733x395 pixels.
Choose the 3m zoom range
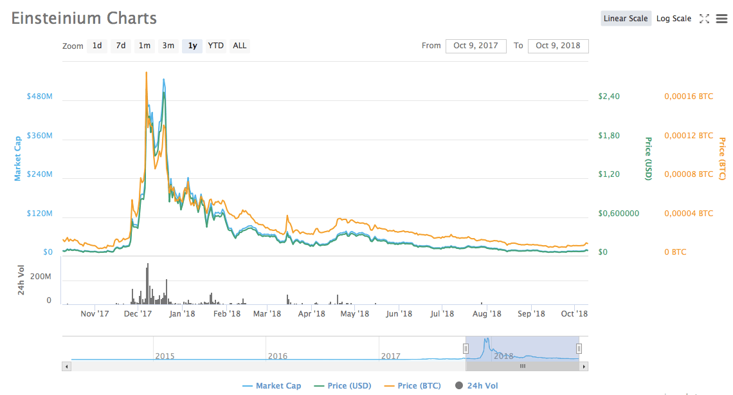tap(168, 46)
